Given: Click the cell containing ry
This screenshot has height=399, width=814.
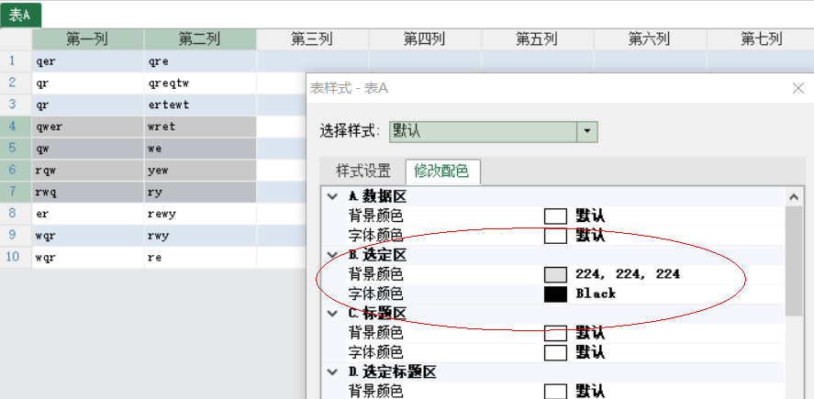Looking at the screenshot, I should point(200,192).
